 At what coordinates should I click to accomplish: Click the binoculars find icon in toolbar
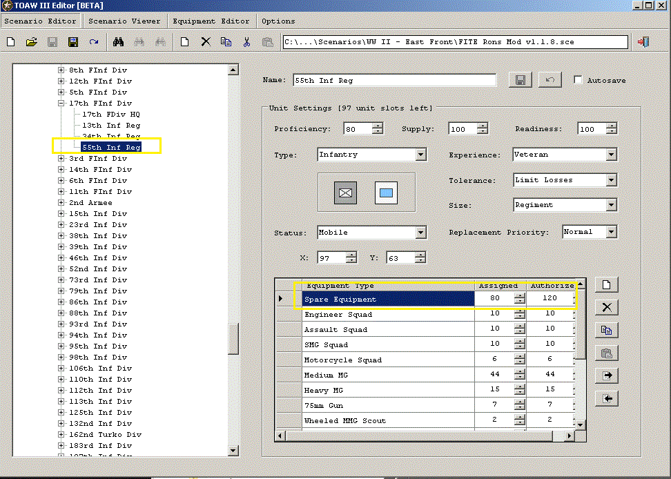[118, 42]
